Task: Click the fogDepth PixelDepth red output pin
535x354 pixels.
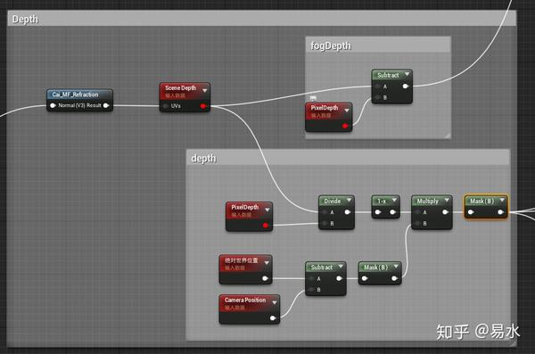Action: coord(345,126)
